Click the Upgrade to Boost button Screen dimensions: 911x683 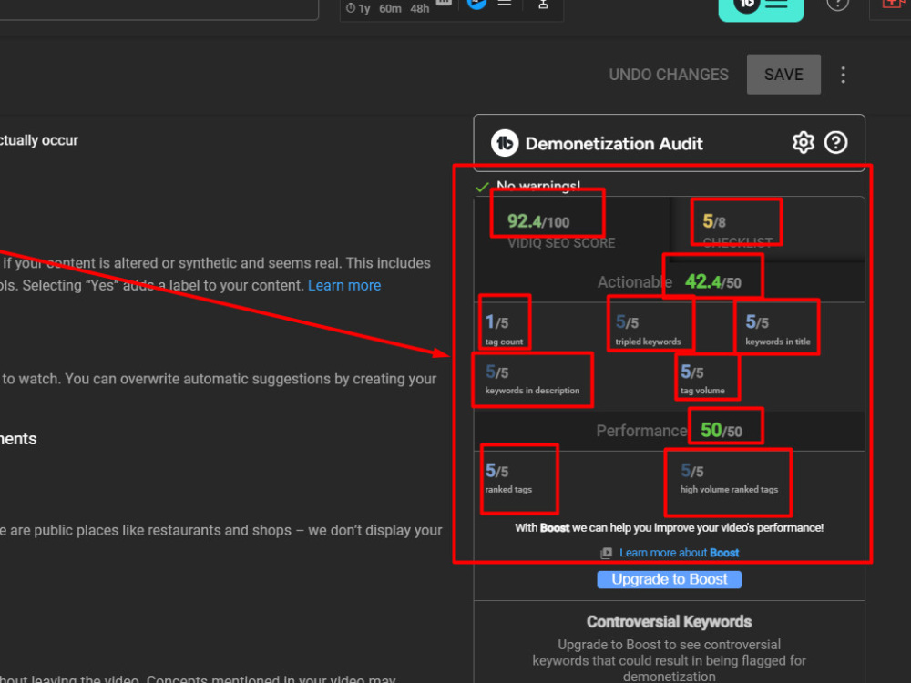(670, 579)
